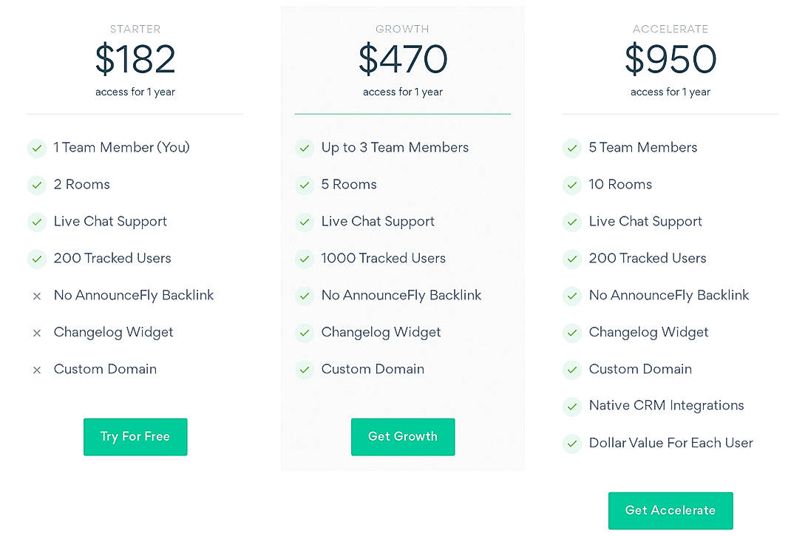791x536 pixels.
Task: Click the X icon next to "Custom Domain" in Starter
Action: 37,370
